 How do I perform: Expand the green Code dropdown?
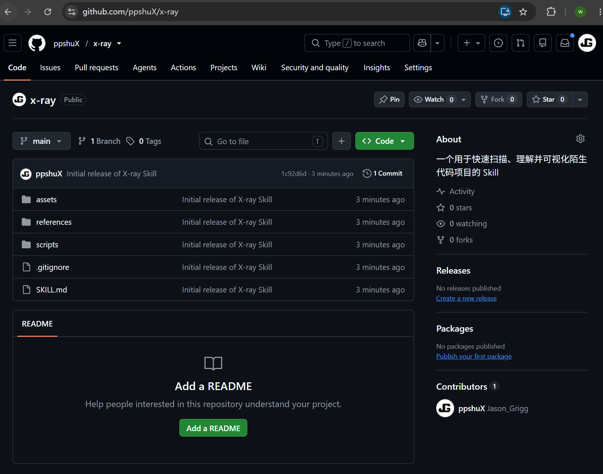point(385,141)
